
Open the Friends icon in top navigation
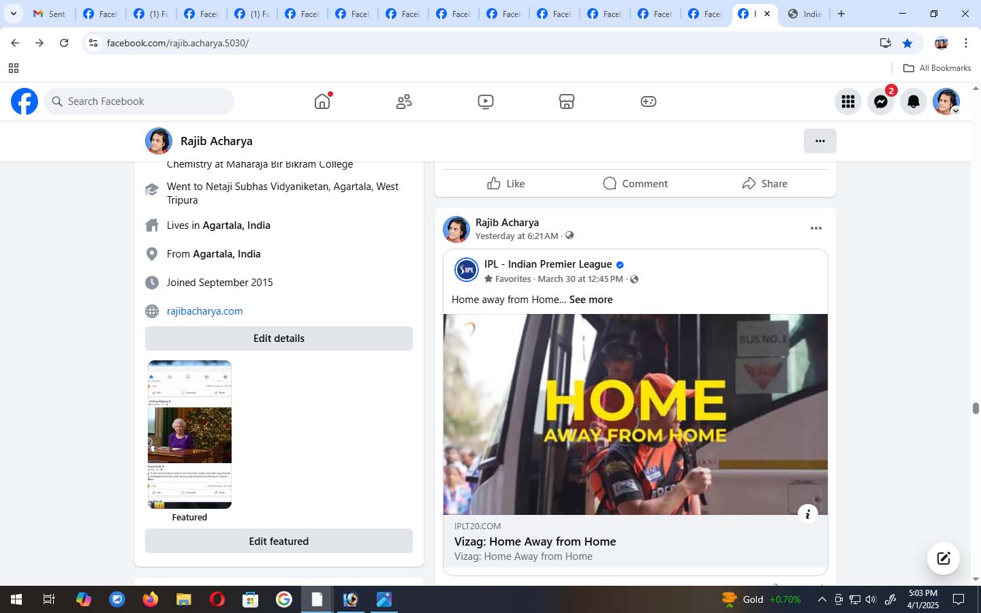point(404,101)
